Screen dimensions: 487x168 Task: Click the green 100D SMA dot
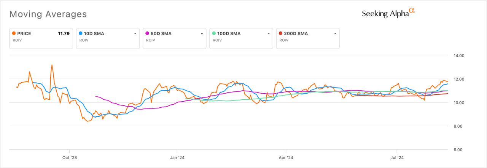214,33
